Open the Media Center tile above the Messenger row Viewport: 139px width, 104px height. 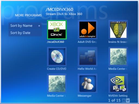click(x=118, y=56)
